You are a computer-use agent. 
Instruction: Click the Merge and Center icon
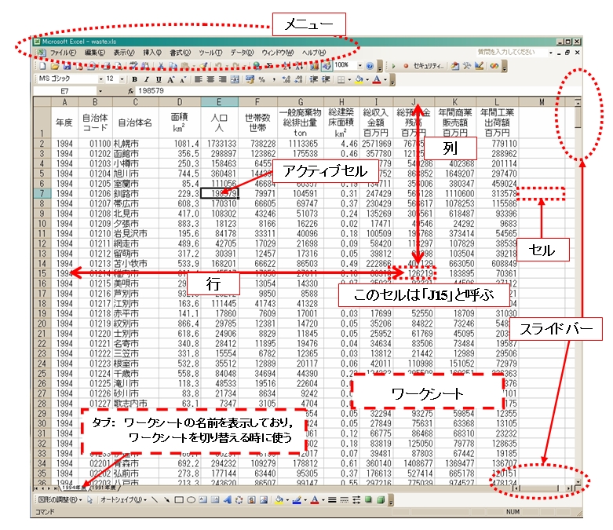(235, 79)
